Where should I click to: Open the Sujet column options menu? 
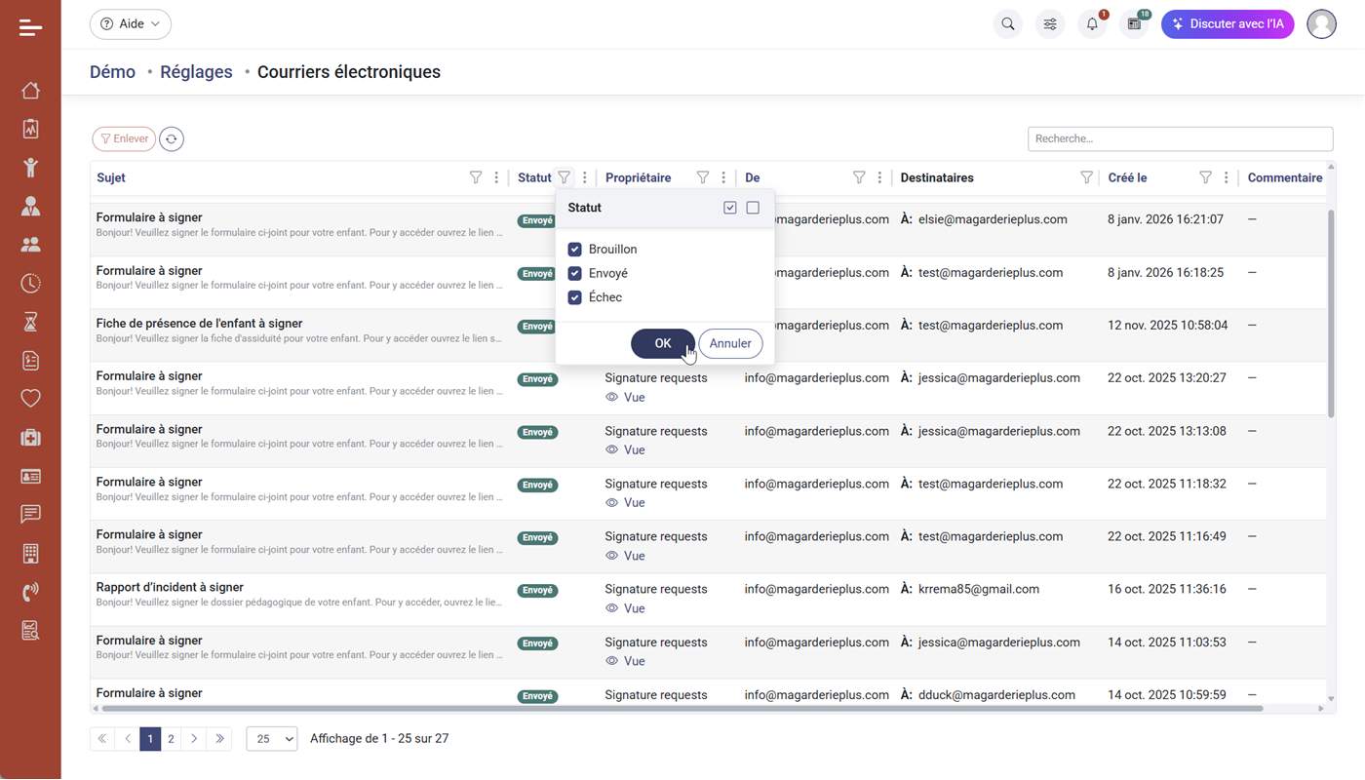496,177
